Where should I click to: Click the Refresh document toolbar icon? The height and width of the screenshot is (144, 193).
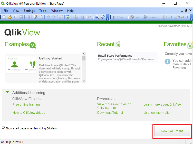tap(15, 17)
